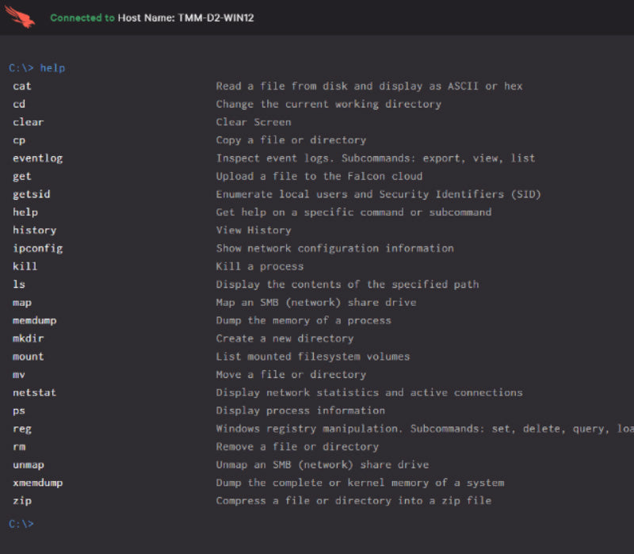The height and width of the screenshot is (554, 634).
Task: Click the 'history' command name
Action: 35,231
